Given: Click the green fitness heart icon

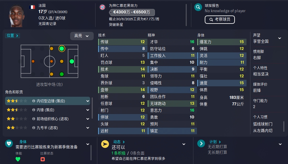Looking at the screenshot, I should coord(18,159).
